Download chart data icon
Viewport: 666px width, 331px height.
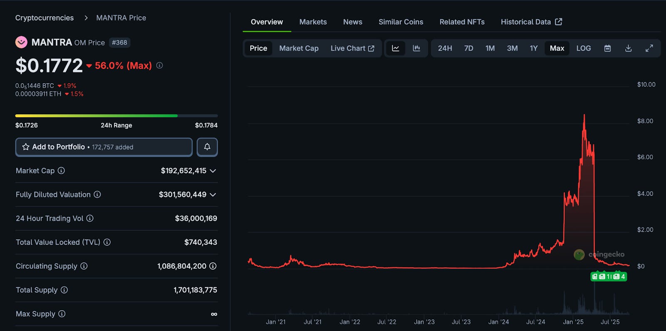[629, 48]
